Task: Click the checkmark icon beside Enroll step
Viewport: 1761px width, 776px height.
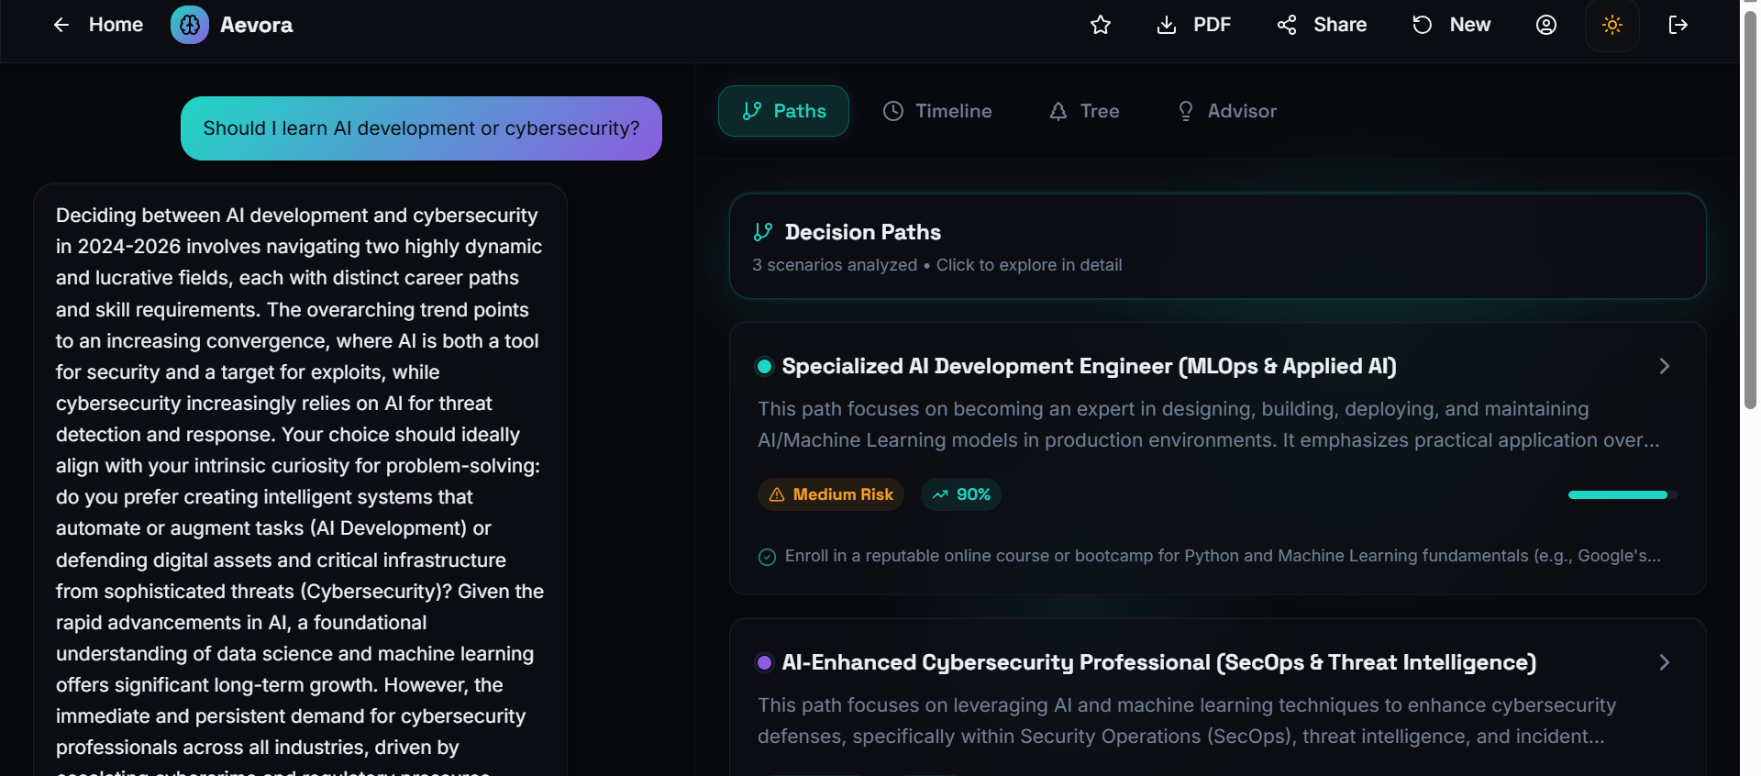Action: (768, 557)
